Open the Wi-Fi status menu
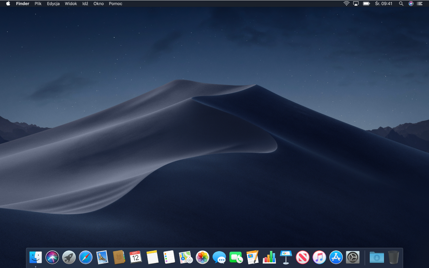This screenshot has width=429, height=268. [x=346, y=3]
